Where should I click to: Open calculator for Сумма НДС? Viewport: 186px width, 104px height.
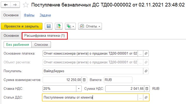[147, 88]
